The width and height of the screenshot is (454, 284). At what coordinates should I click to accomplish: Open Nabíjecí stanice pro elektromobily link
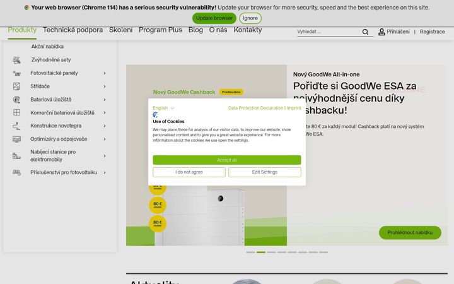tap(53, 156)
